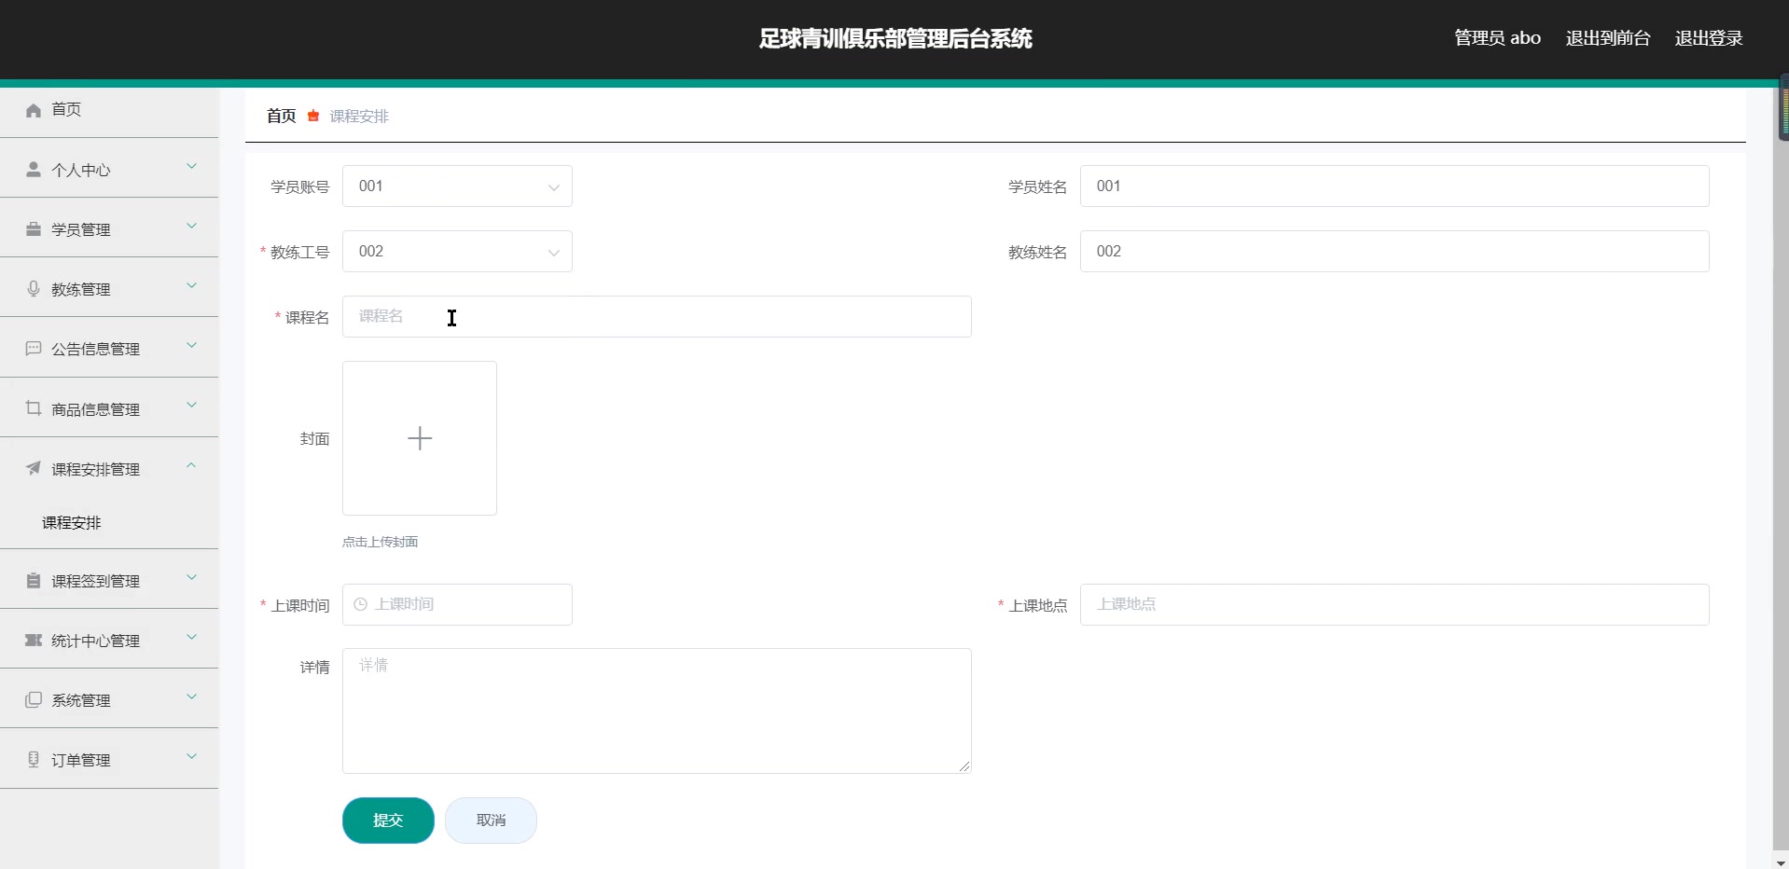Viewport: 1789px width, 869px height.
Task: Click the 取消 cancel button
Action: [x=491, y=821]
